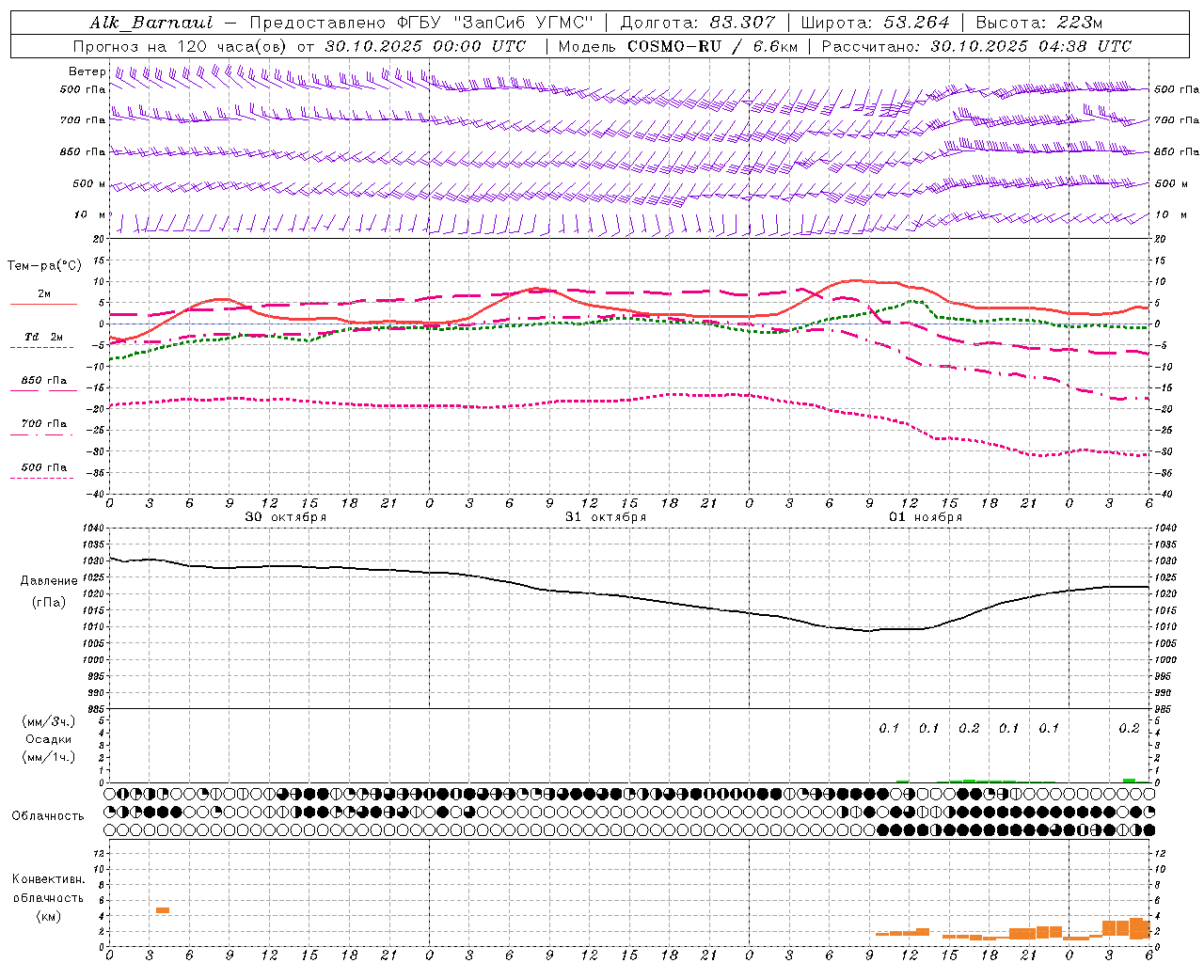Image resolution: width=1204 pixels, height=963 pixels.
Task: Click the '31 октября' date label
Action: pos(606,517)
